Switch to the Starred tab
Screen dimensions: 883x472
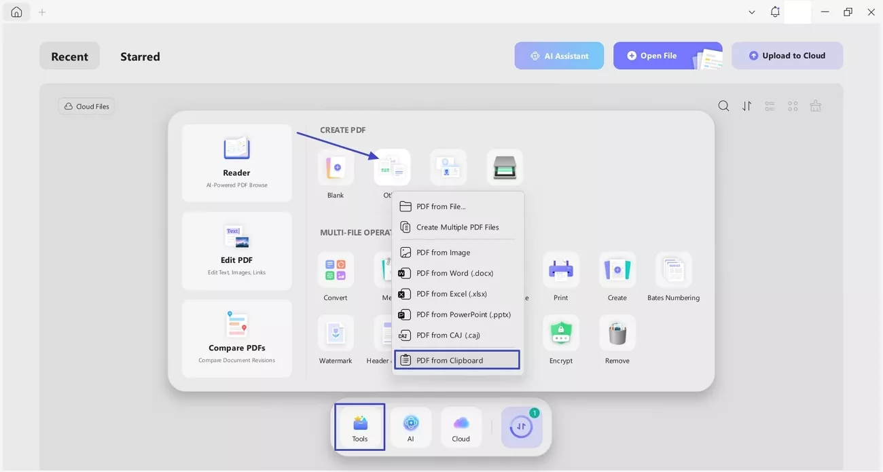tap(140, 56)
